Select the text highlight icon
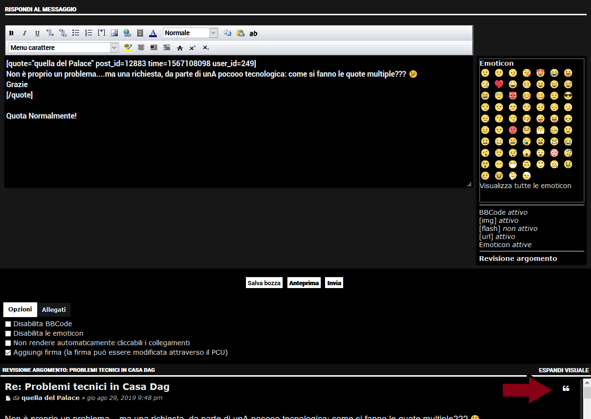 click(x=128, y=48)
